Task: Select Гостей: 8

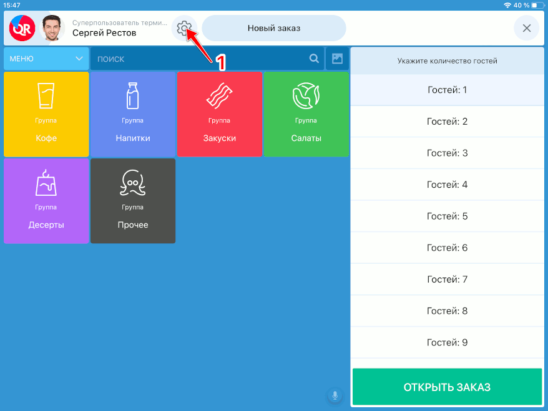Action: point(447,311)
